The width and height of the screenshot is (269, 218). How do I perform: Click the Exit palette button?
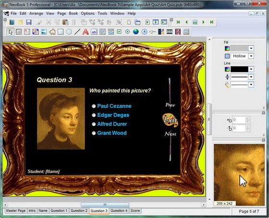tap(170, 120)
